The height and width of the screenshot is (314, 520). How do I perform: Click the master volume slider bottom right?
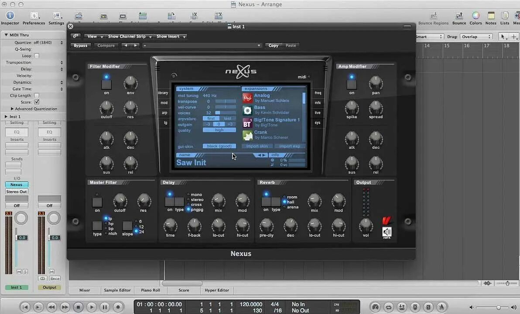pos(493,307)
